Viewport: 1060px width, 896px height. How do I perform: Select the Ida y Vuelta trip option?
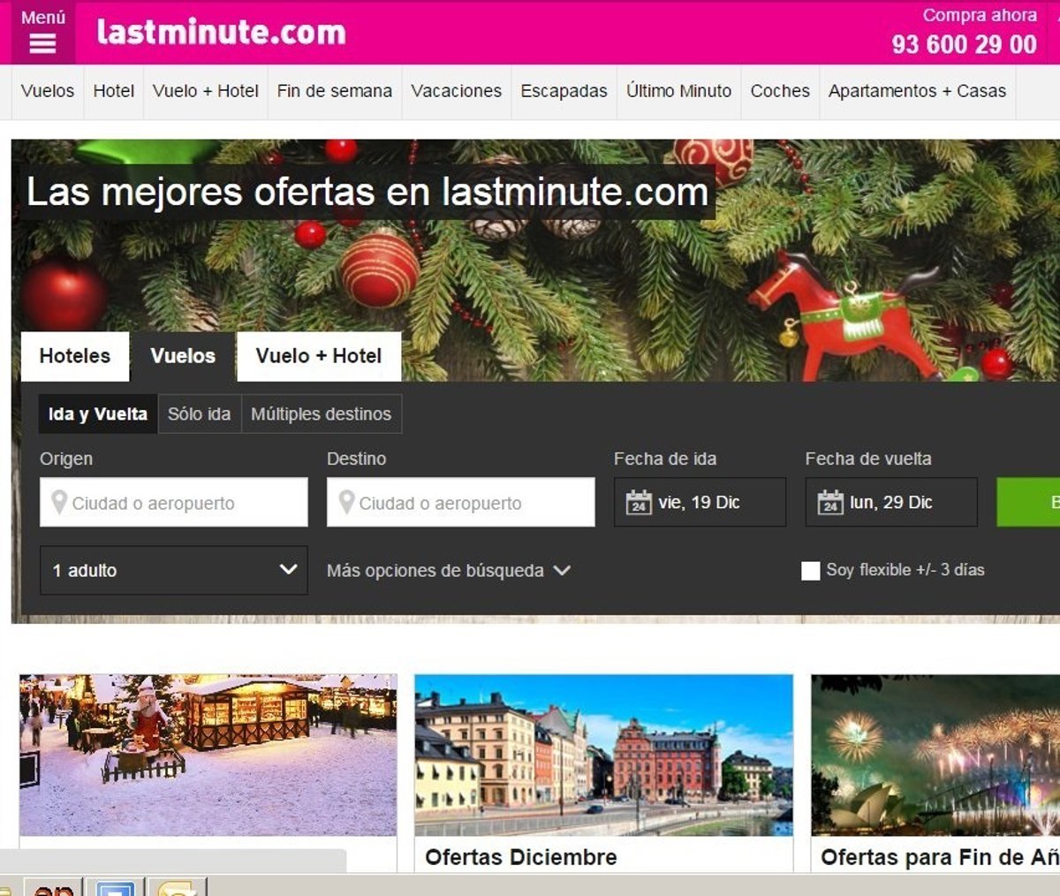tap(97, 414)
